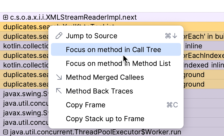Click the ThreadPoolExecutor$Worker.run frame label
Image resolution: width=224 pixels, height=136 pixels.
pyautogui.click(x=96, y=132)
